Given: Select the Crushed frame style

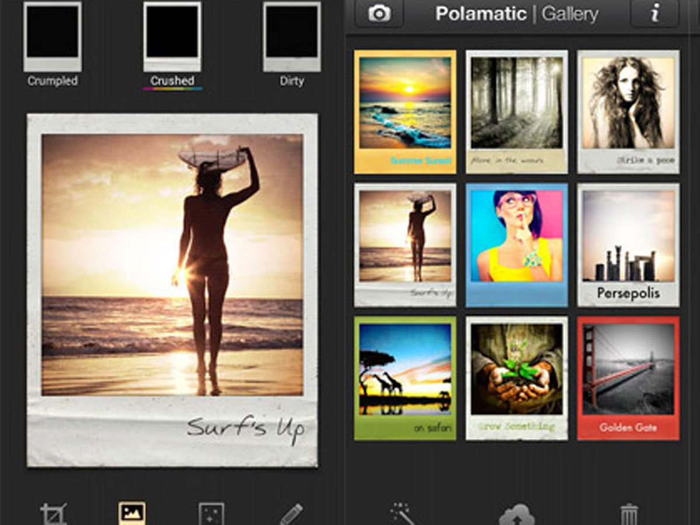Looking at the screenshot, I should 173,44.
